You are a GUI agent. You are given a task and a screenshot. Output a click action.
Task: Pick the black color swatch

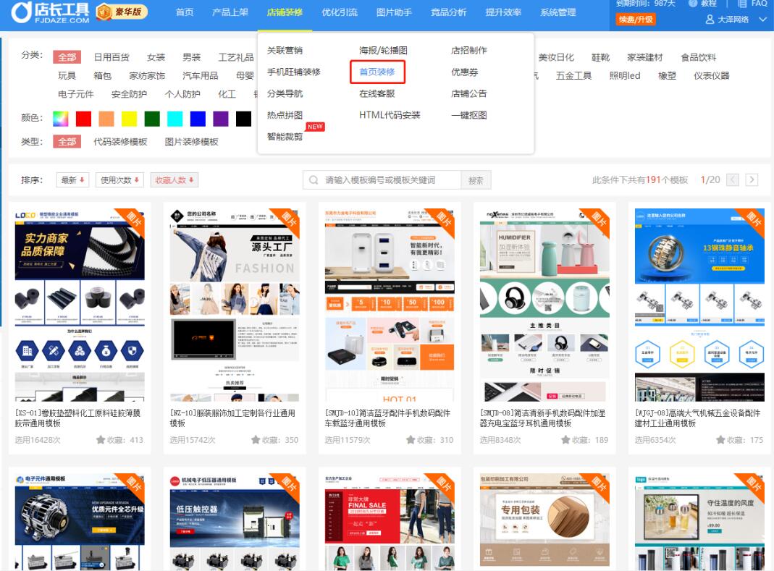[243, 119]
